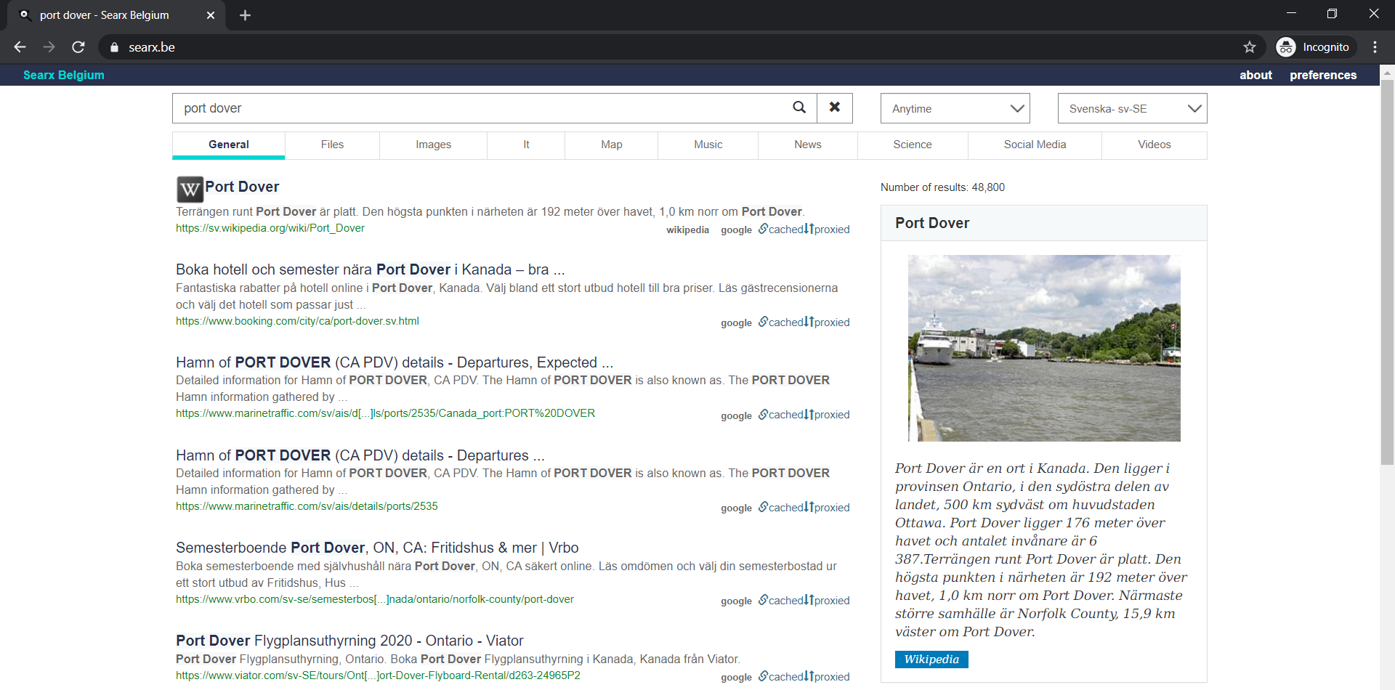The width and height of the screenshot is (1395, 690).
Task: Open proxied version of the Vrbo result
Action: 828,601
